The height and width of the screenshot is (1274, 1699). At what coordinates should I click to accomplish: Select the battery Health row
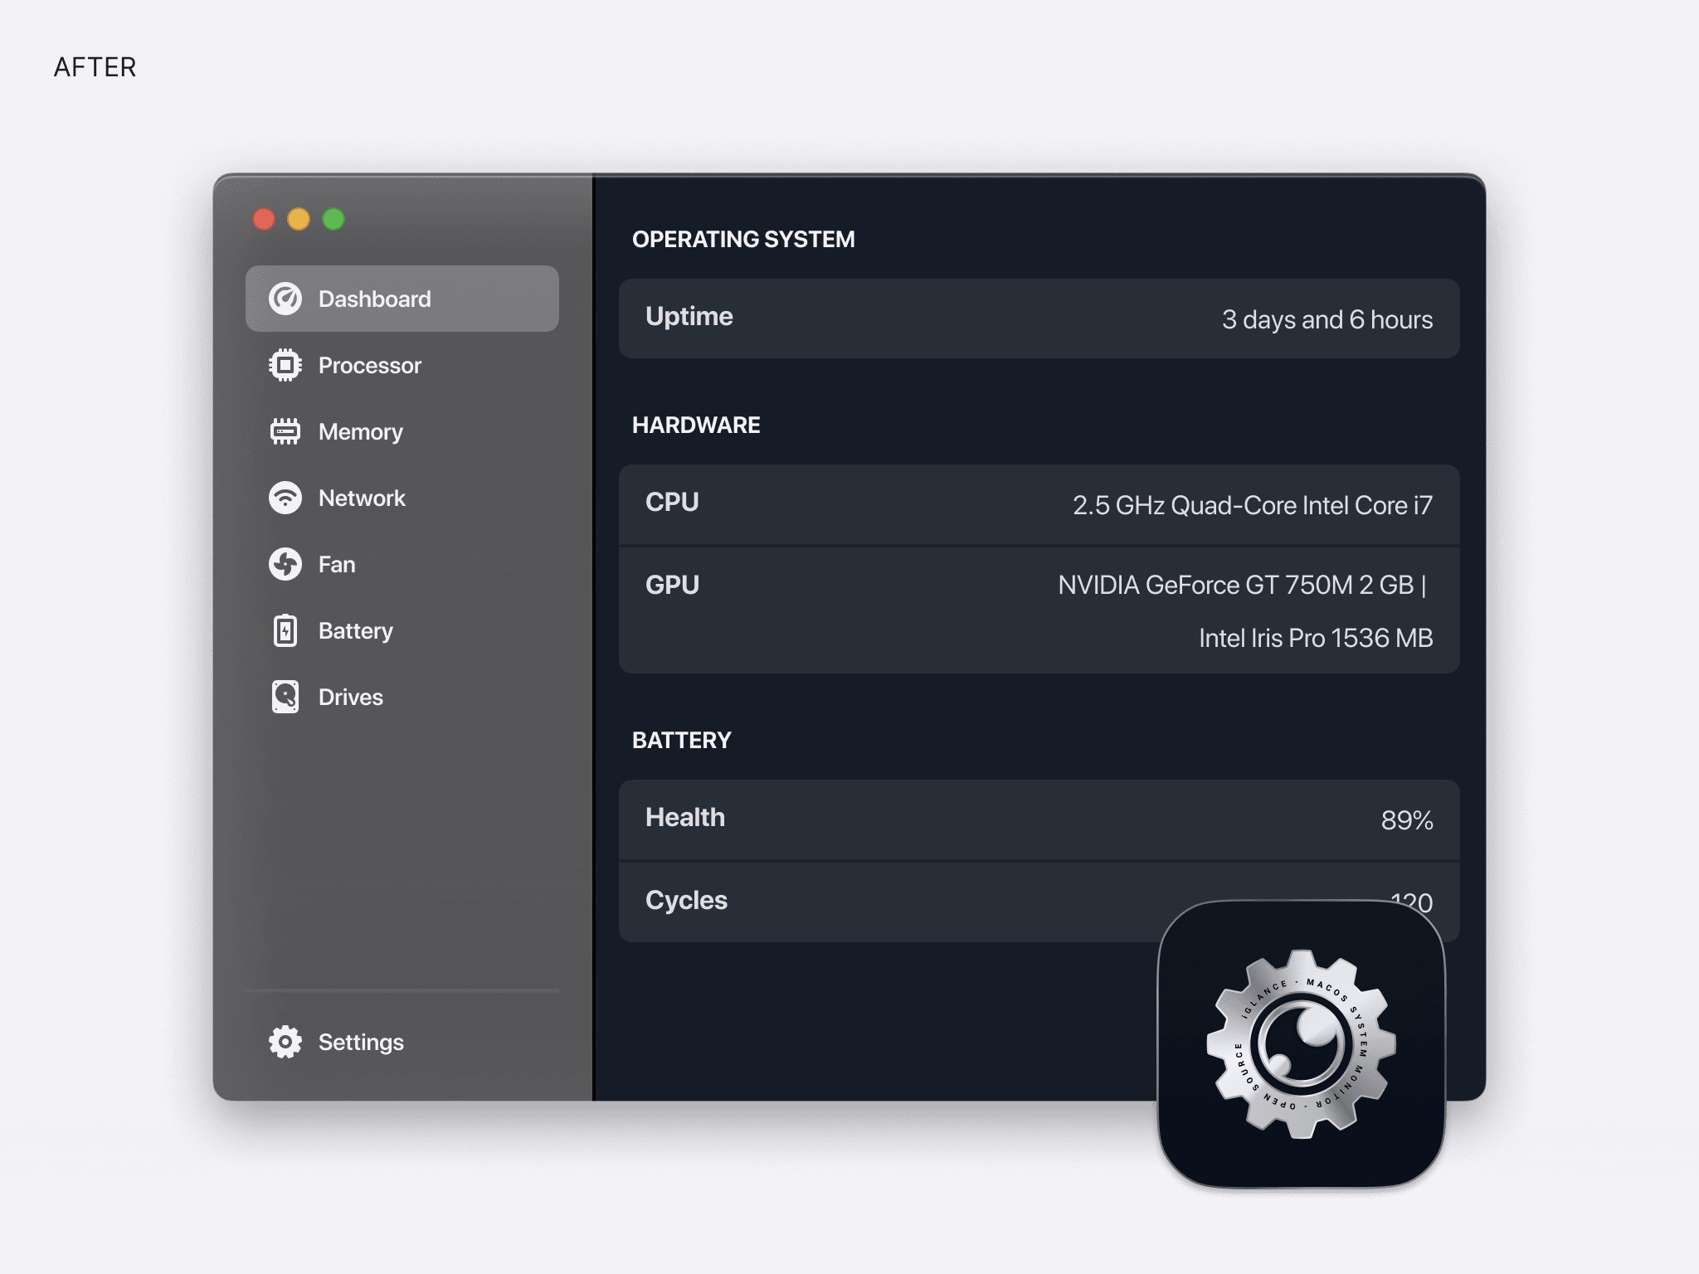[x=1039, y=819]
